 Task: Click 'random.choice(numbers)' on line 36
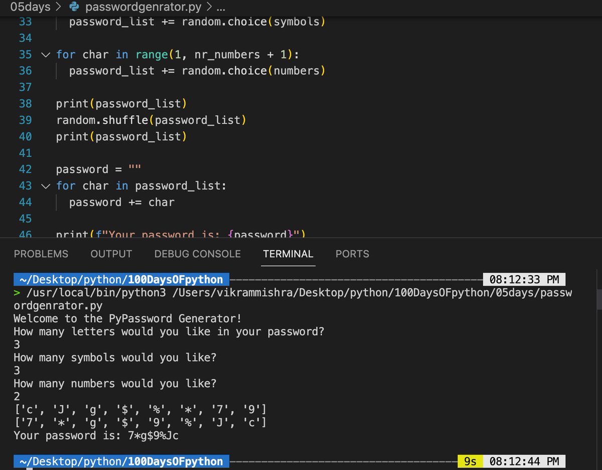click(x=254, y=71)
